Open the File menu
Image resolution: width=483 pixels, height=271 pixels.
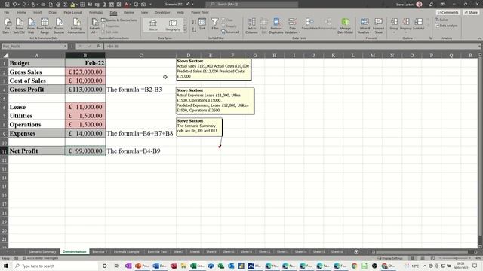(7, 12)
